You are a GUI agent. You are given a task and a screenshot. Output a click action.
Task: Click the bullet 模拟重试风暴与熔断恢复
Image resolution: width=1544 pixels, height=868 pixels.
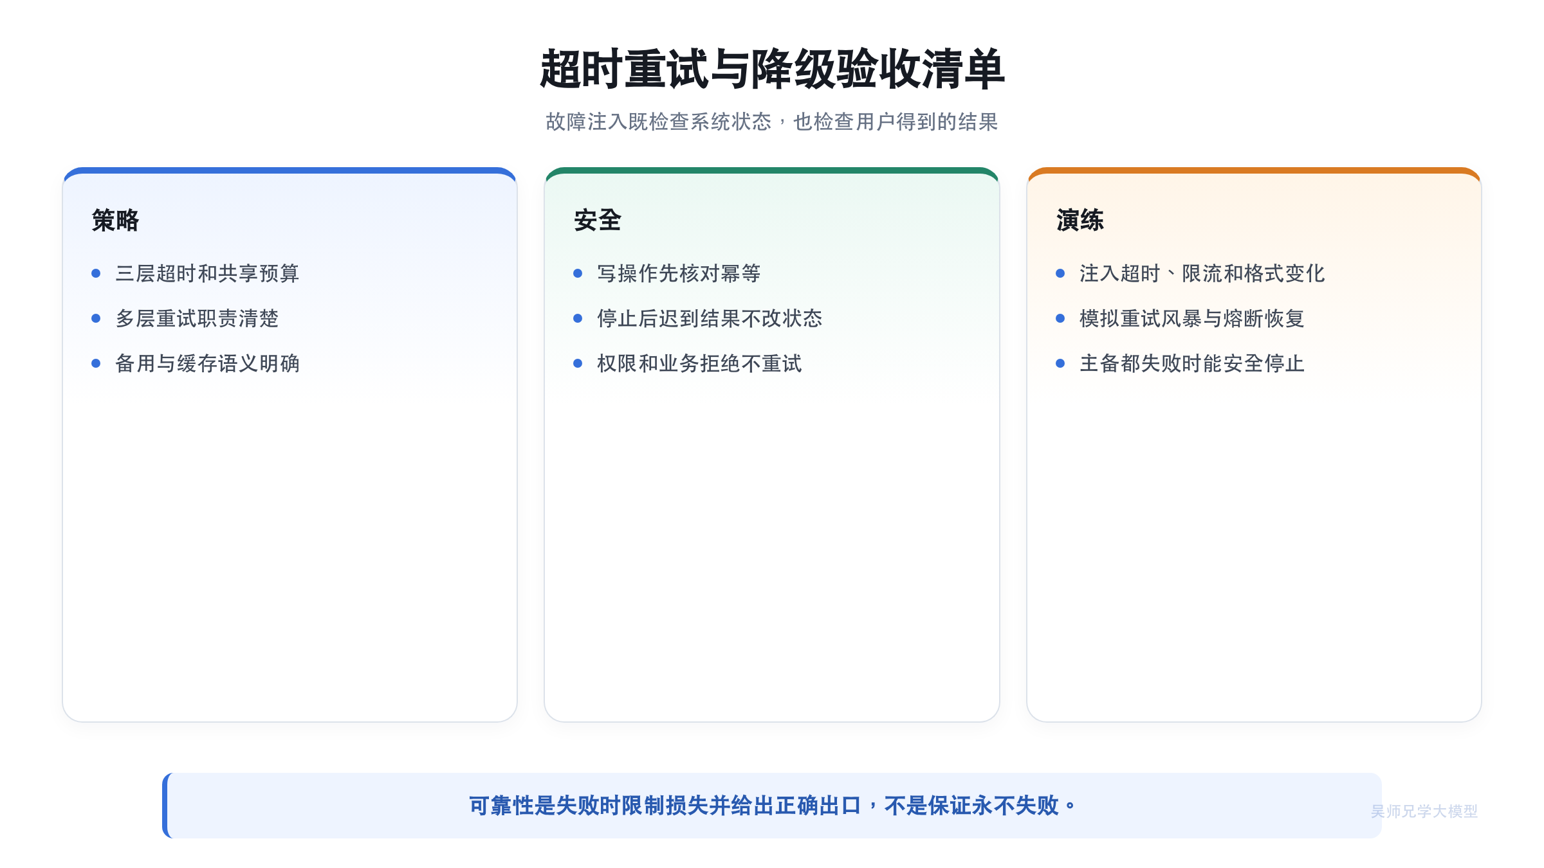point(1191,318)
